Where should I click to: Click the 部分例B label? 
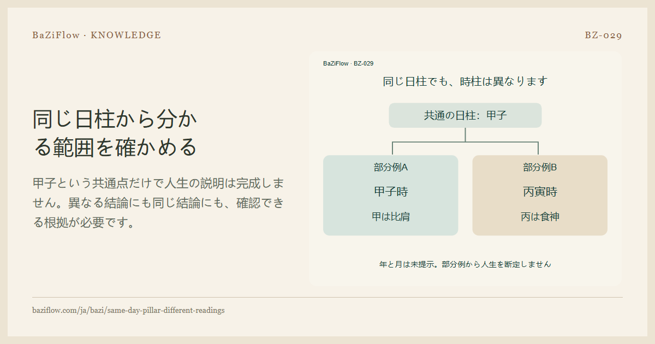point(540,167)
